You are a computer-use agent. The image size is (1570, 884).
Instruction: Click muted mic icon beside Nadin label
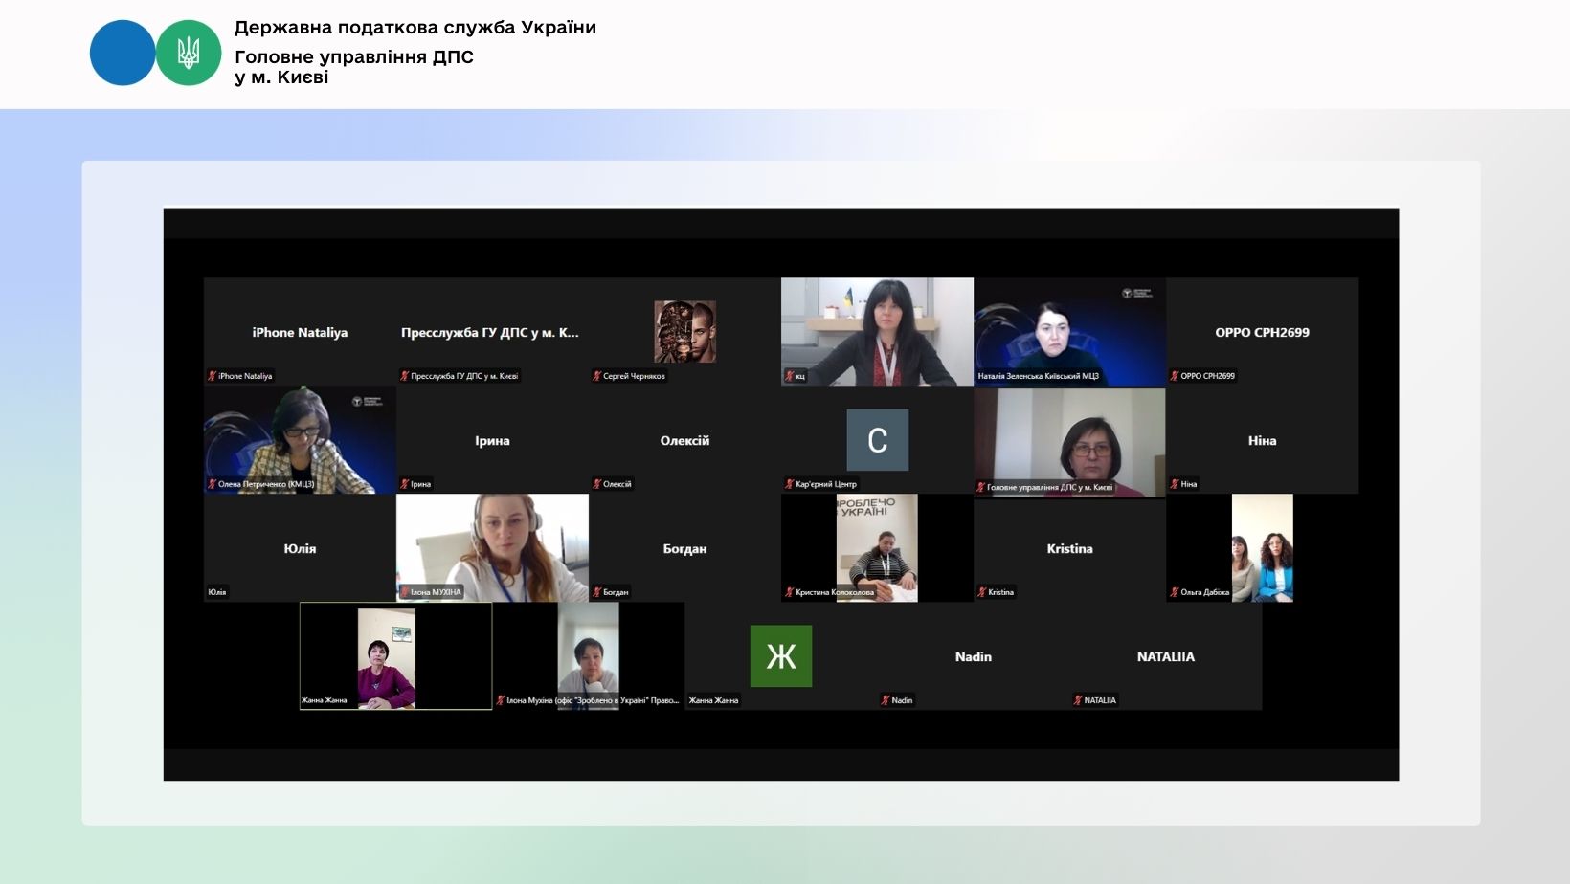point(886,700)
